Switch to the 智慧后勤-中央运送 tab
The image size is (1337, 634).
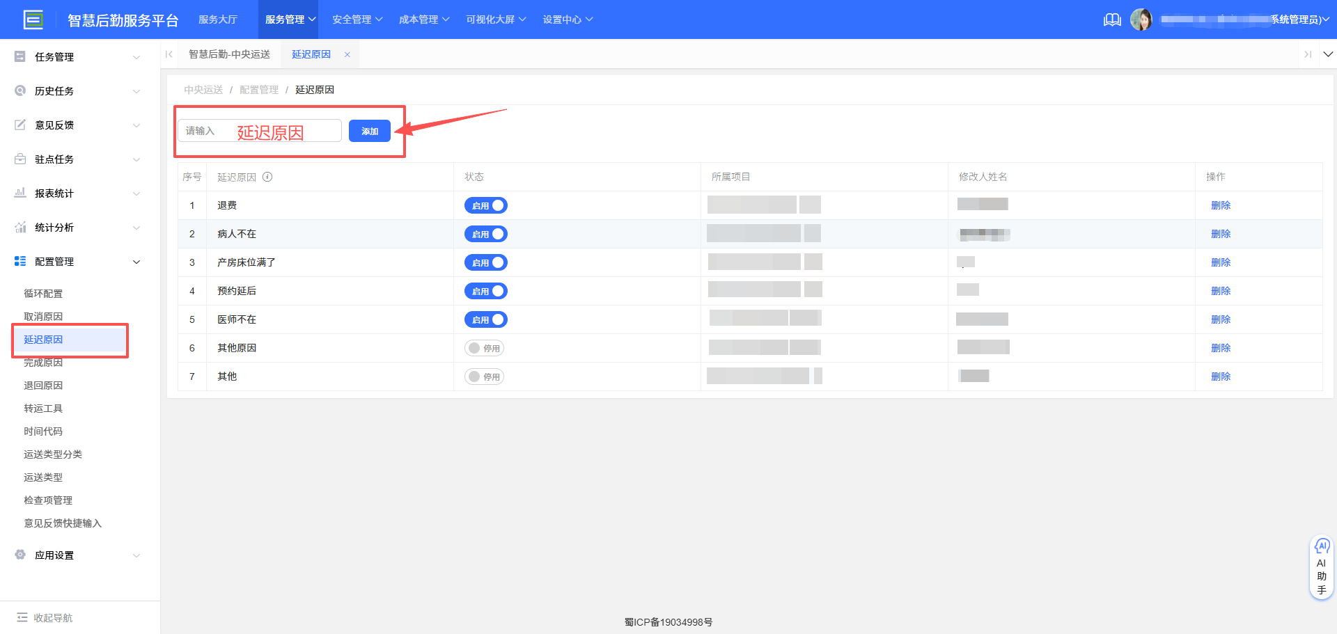[x=229, y=54]
